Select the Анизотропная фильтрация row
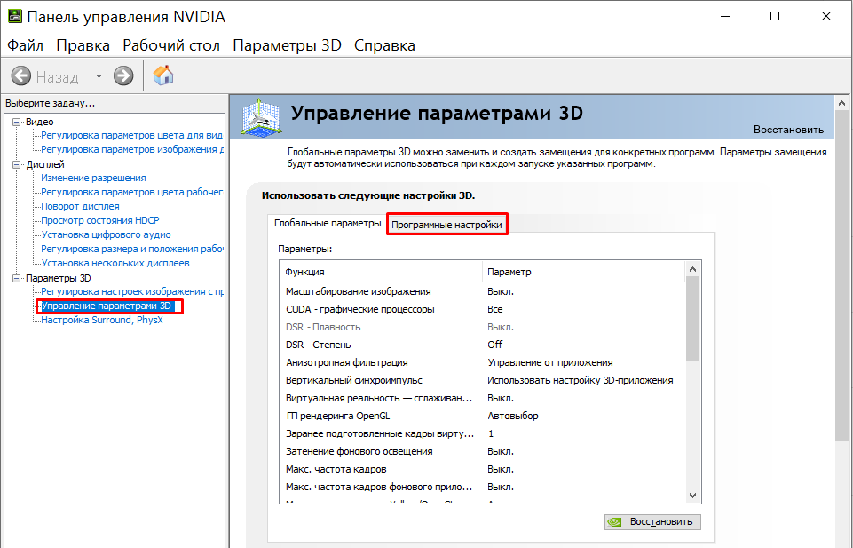Image resolution: width=853 pixels, height=548 pixels. (x=482, y=362)
